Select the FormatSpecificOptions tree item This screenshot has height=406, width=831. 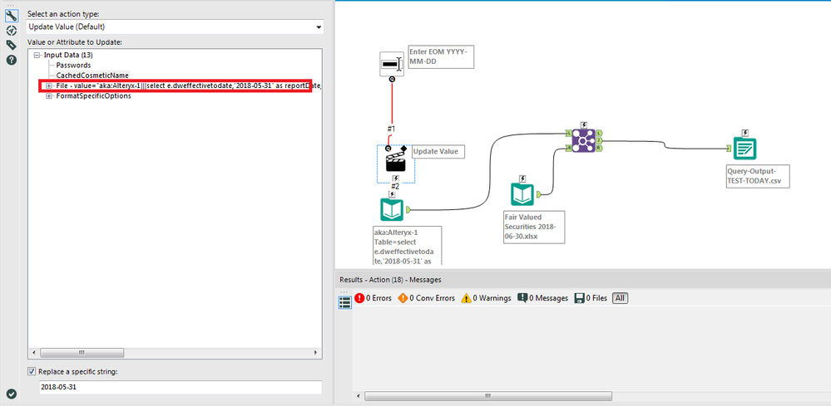93,96
